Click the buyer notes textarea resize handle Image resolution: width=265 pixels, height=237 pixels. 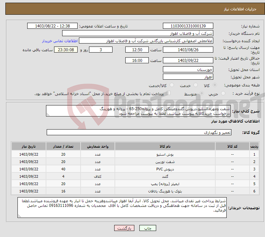[19, 216]
